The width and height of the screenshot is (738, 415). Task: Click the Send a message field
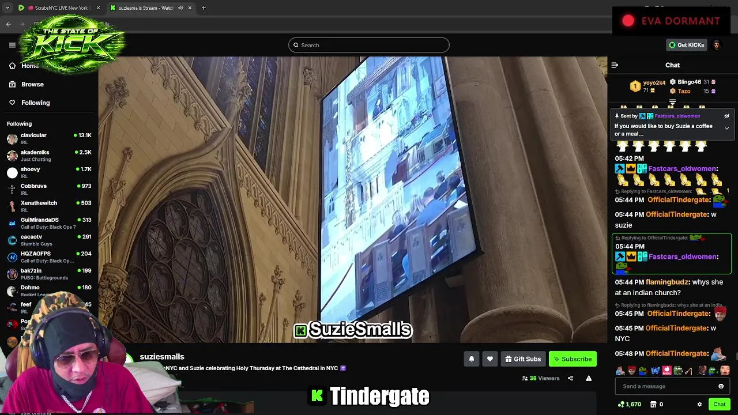[x=666, y=386]
